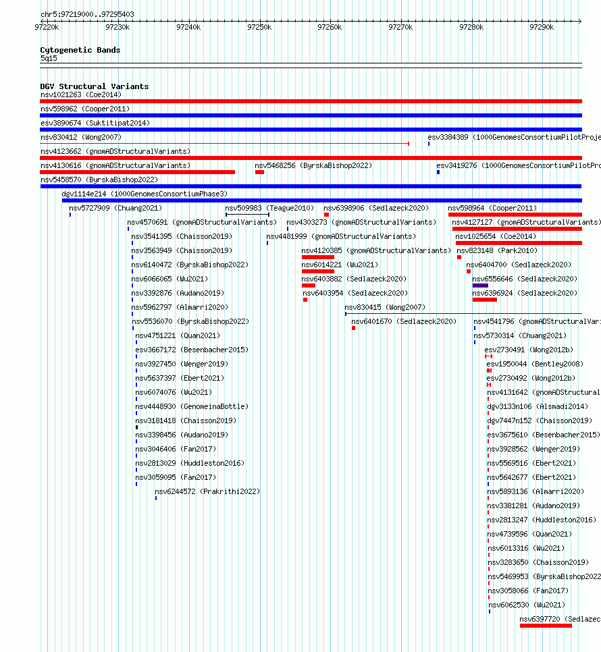Click nsv4541796 variant label
601x652 pixels.
pos(537,321)
